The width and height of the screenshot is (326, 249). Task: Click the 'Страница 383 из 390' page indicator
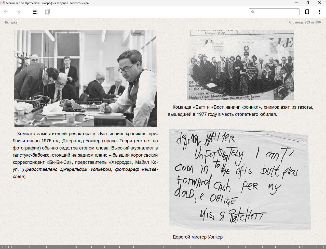point(305,22)
